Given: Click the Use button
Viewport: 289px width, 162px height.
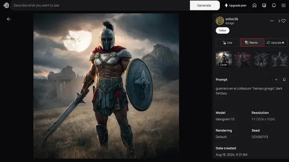Looking at the screenshot, I should click(227, 42).
